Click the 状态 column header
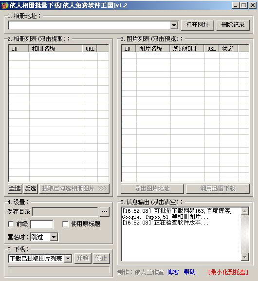258x281 pixels. pos(229,49)
